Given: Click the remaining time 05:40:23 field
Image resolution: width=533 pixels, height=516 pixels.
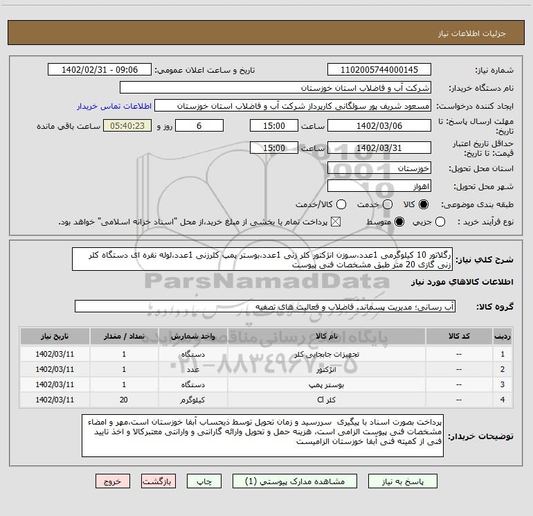Looking at the screenshot, I should (127, 125).
